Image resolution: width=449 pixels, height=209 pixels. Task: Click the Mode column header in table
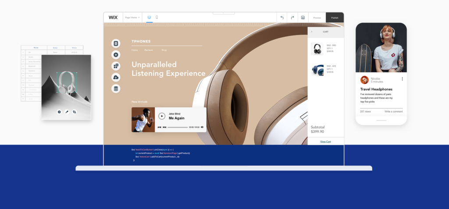pos(36,48)
